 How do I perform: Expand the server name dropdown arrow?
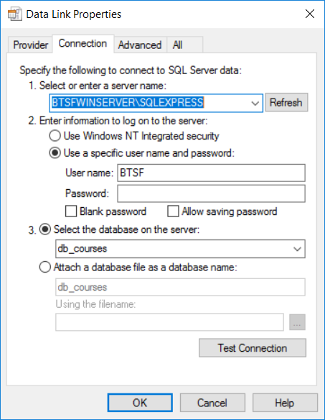coord(255,103)
